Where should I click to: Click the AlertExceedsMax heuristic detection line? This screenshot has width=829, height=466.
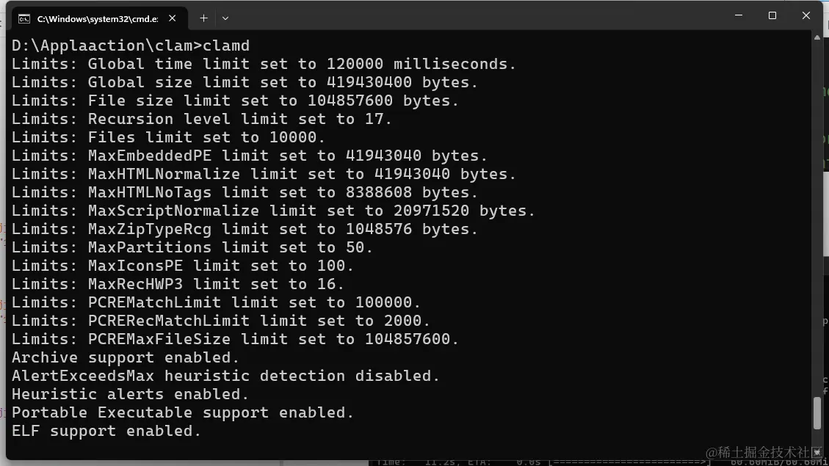click(225, 376)
